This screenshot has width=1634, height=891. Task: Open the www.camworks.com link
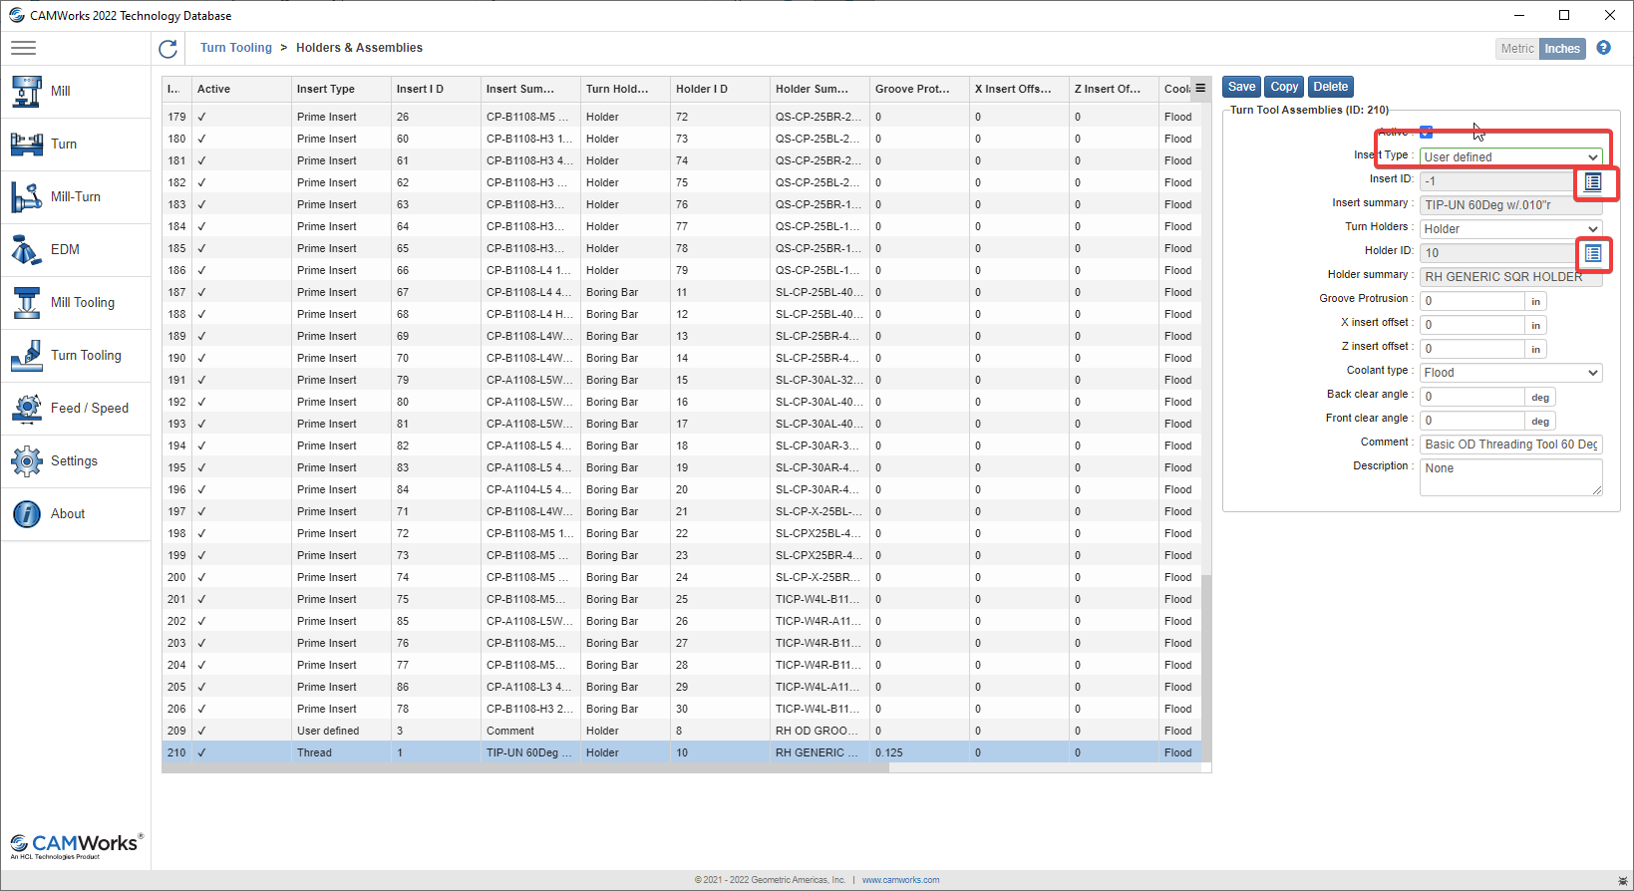point(900,880)
